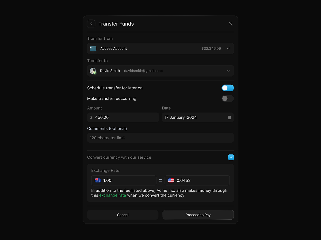Select the Amount input showing 450.00
The height and width of the screenshot is (240, 321).
[123, 117]
